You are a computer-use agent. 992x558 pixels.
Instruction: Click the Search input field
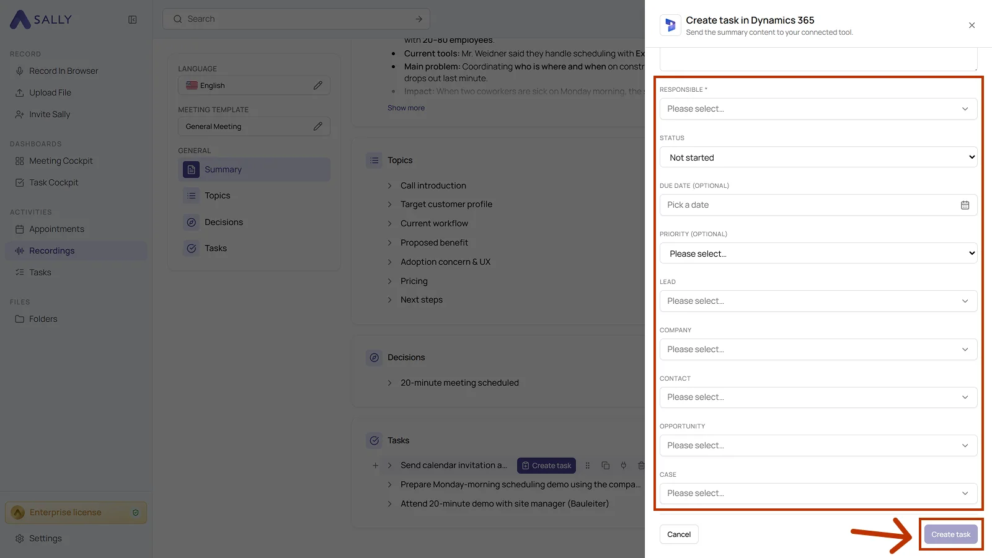pyautogui.click(x=296, y=19)
